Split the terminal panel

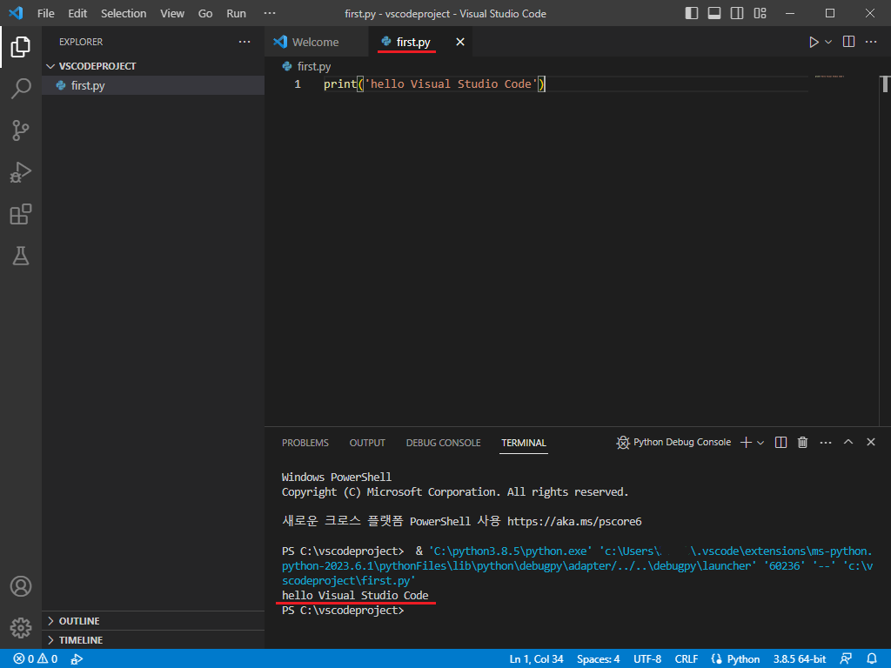pyautogui.click(x=780, y=443)
